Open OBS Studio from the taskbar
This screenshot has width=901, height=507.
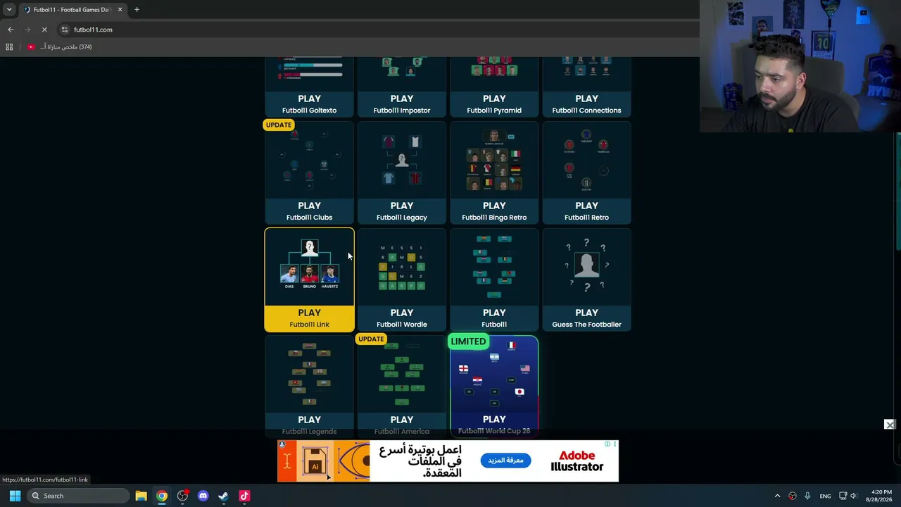pyautogui.click(x=182, y=496)
